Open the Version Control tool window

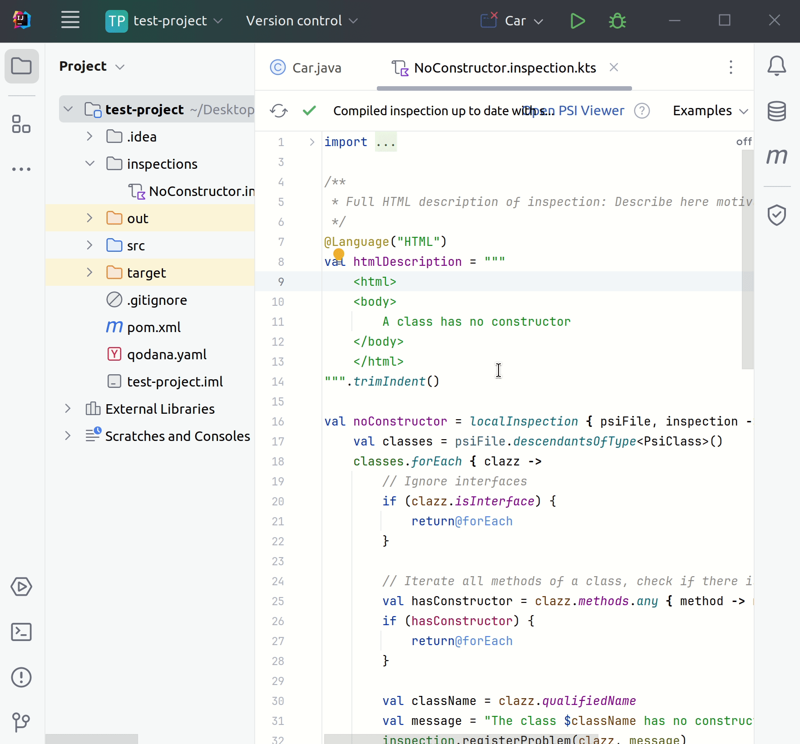21,722
